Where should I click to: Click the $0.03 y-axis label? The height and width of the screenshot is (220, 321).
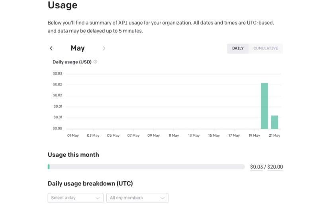coord(57,74)
